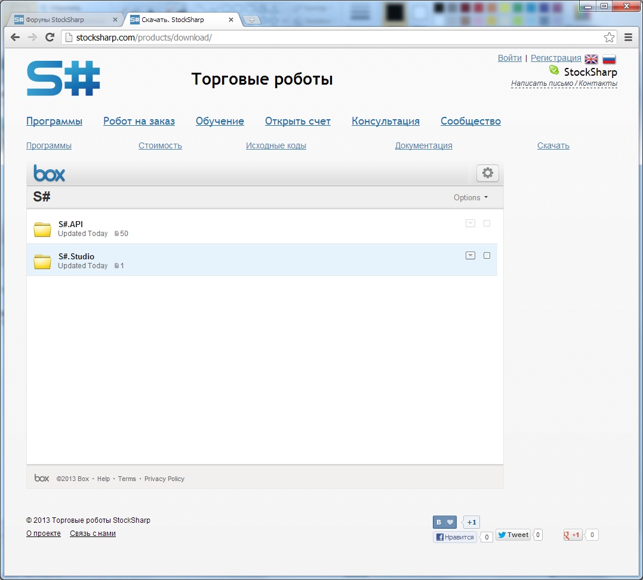Open the S#.Studio row dropdown arrow
This screenshot has height=580, width=643.
pos(470,256)
